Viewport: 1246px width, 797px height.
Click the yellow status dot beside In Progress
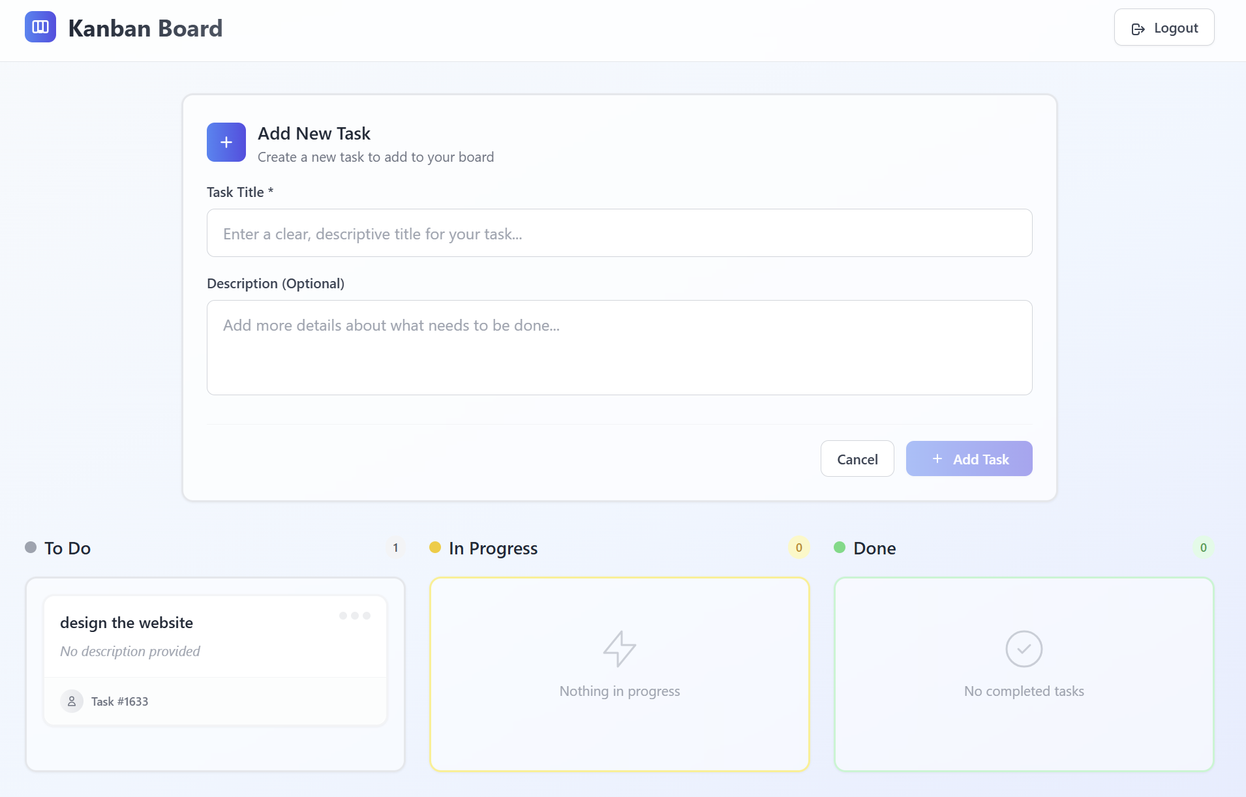coord(435,547)
